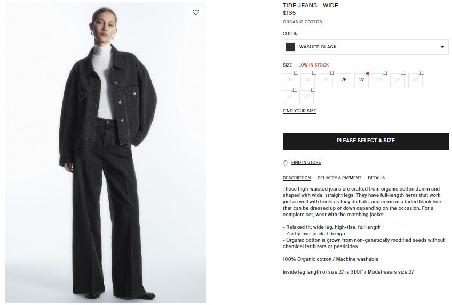Screen dimensions: 452x305
Task: Select out-of-stock size 25
Action: coord(326,80)
